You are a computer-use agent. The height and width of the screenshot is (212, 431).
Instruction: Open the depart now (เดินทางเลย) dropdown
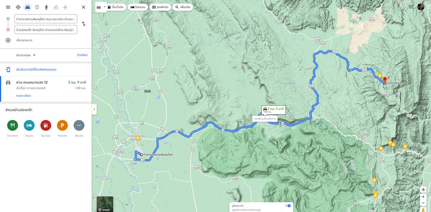click(x=26, y=55)
